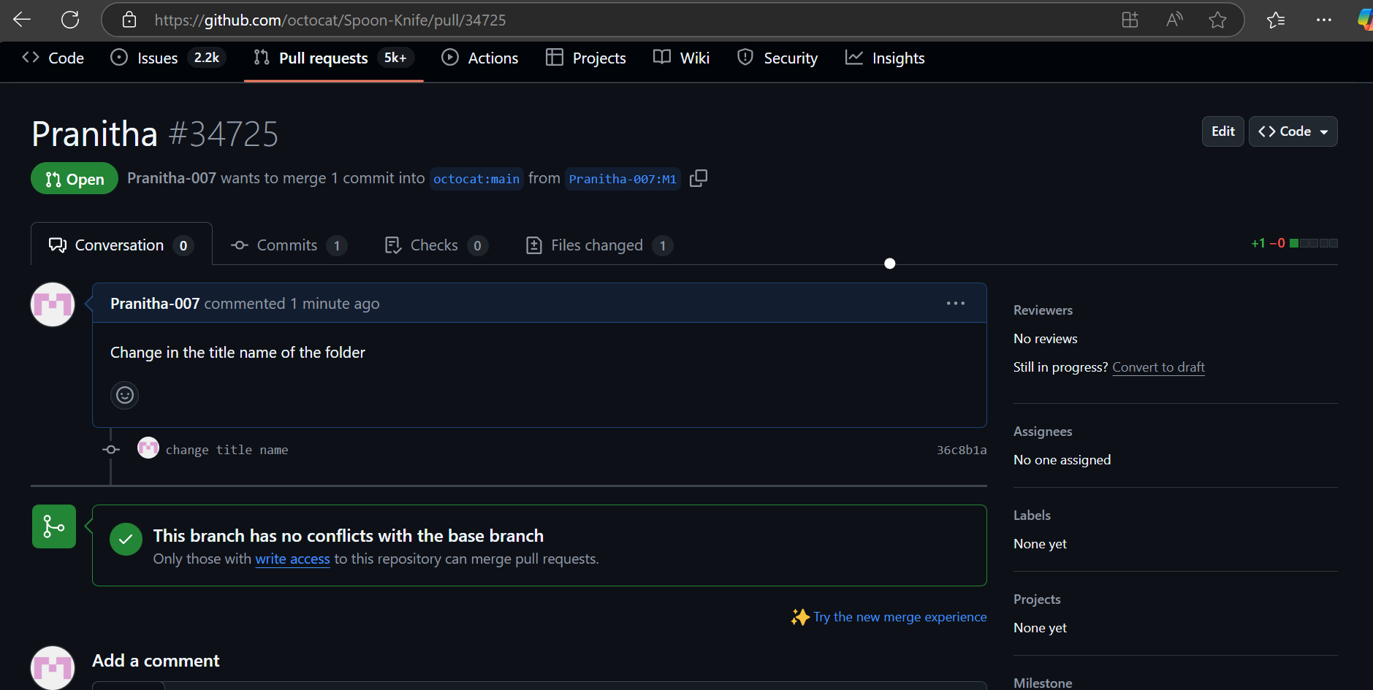Open the Projects tab
Screen dimensions: 1373x690
point(586,58)
